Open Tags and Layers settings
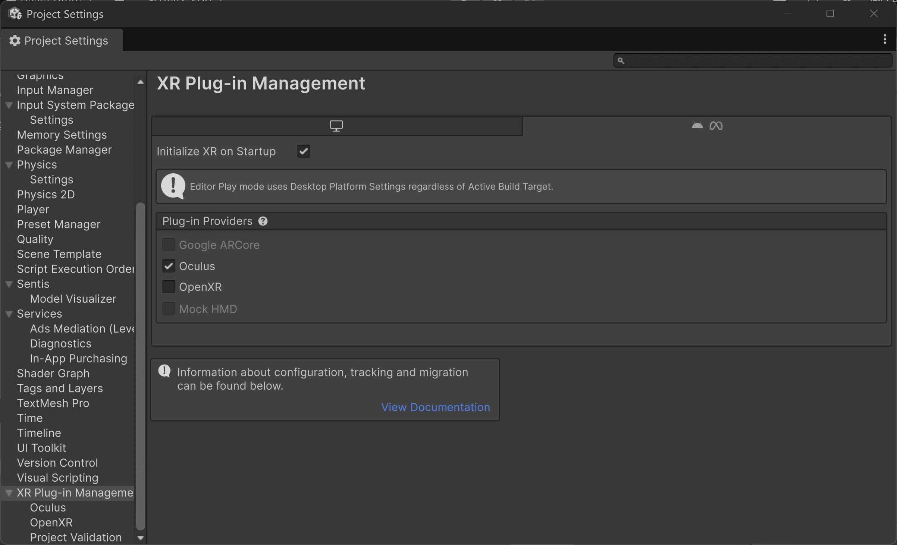This screenshot has width=897, height=545. pos(60,388)
